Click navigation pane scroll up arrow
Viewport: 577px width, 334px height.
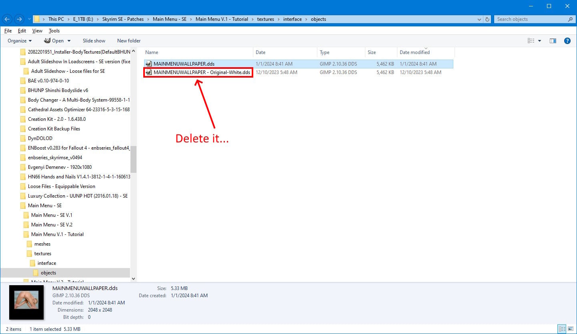[x=134, y=50]
